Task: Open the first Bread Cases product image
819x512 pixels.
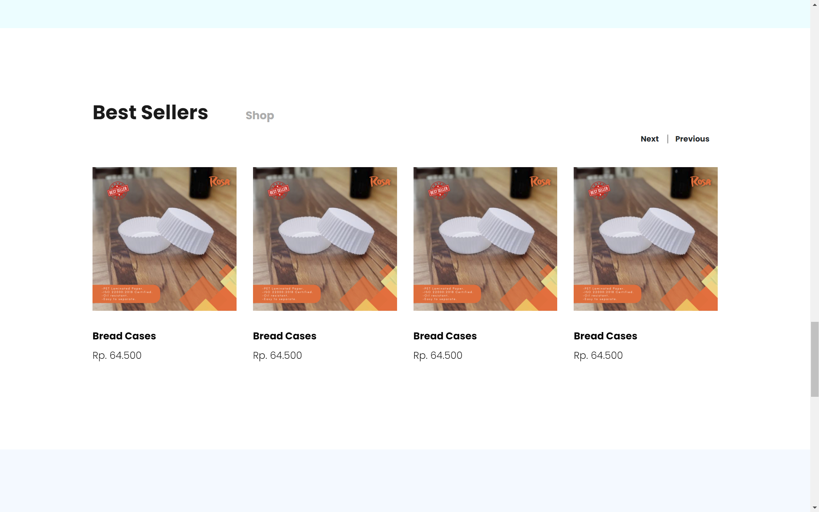Action: [x=165, y=239]
